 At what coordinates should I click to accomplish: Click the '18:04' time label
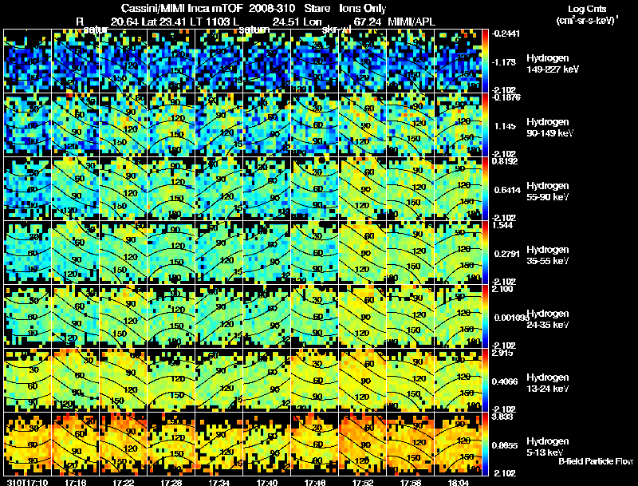[x=459, y=483]
